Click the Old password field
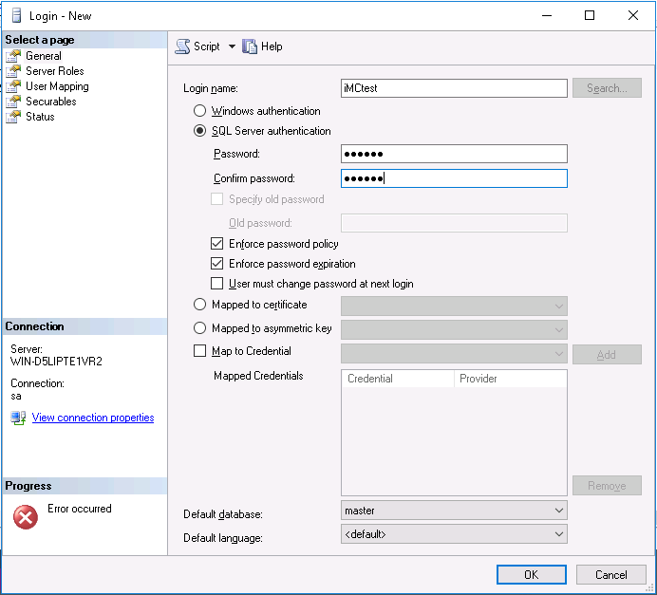The height and width of the screenshot is (595, 657). click(454, 223)
